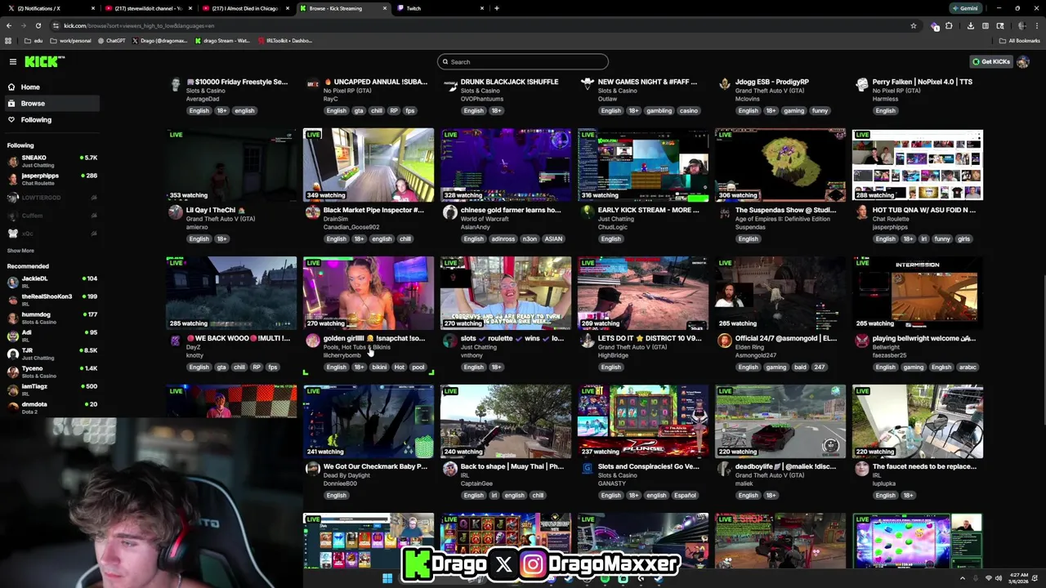The width and height of the screenshot is (1046, 588).
Task: Open Black Market Pipe Inspector stream thumbnail
Action: point(368,164)
